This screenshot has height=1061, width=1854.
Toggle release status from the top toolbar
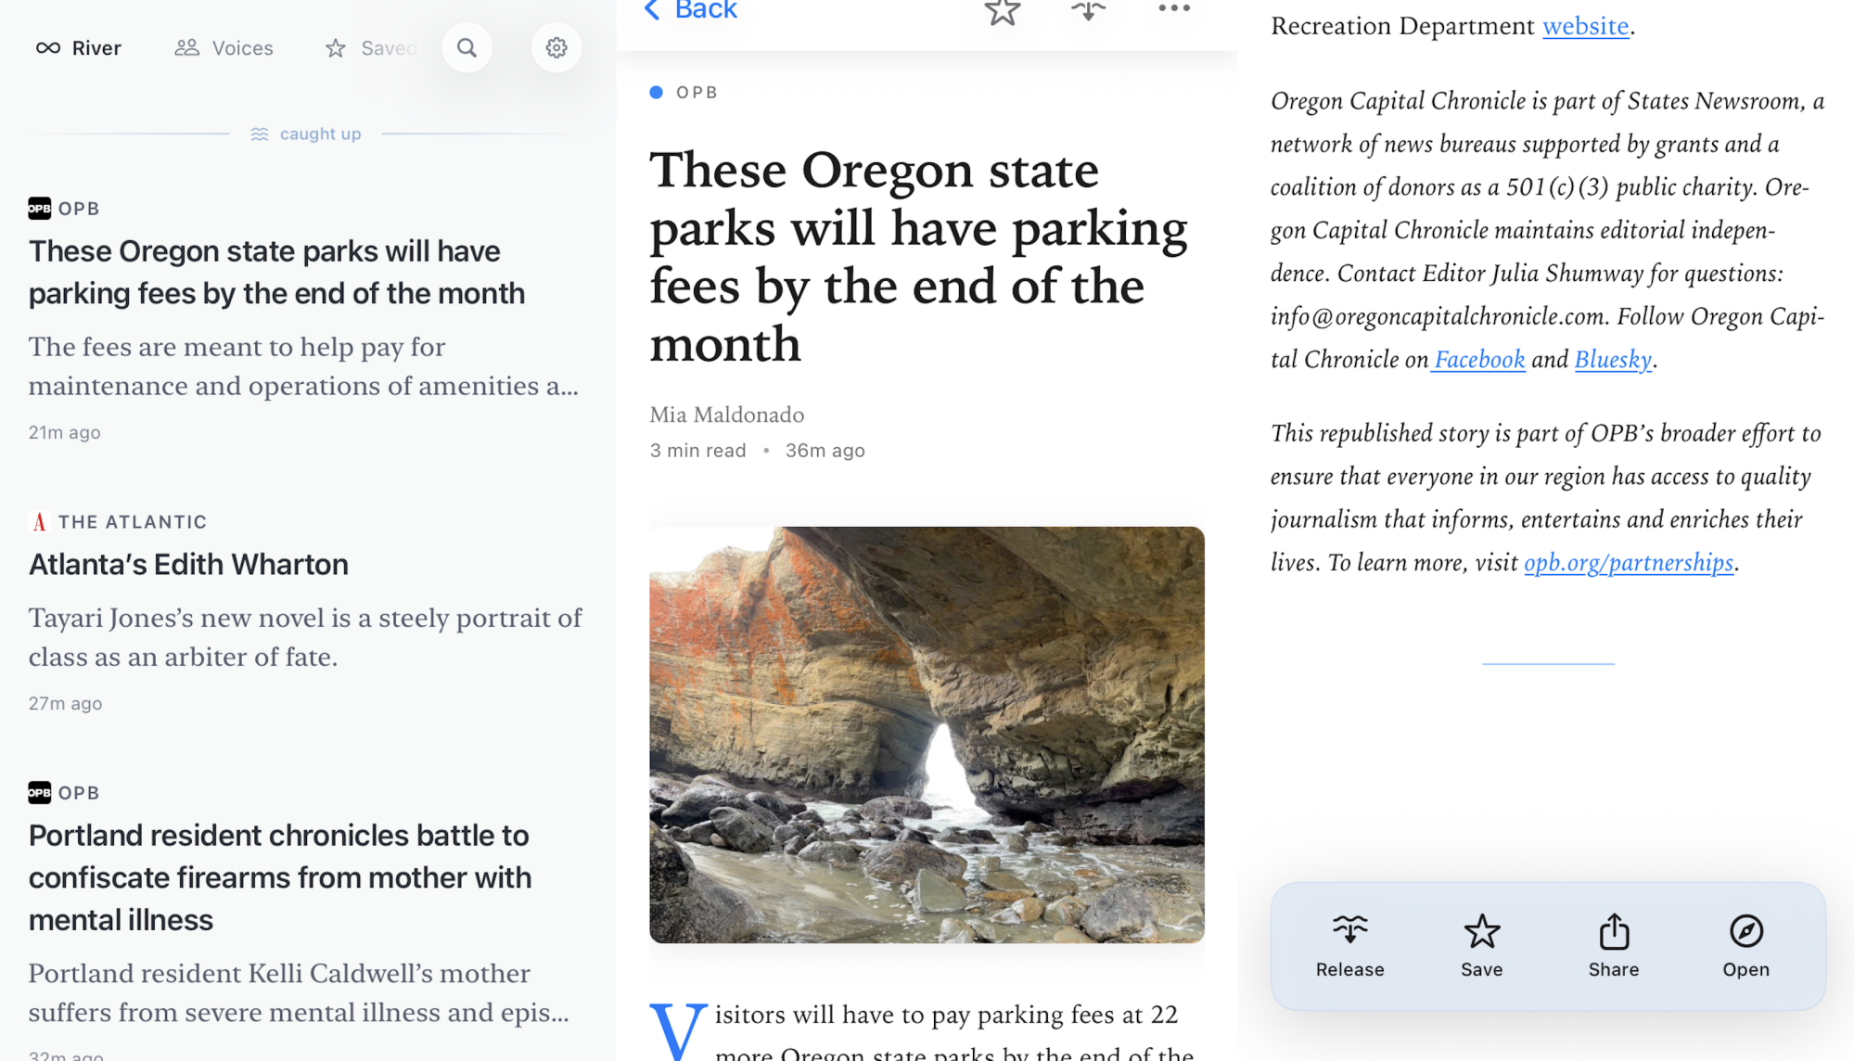click(1088, 13)
